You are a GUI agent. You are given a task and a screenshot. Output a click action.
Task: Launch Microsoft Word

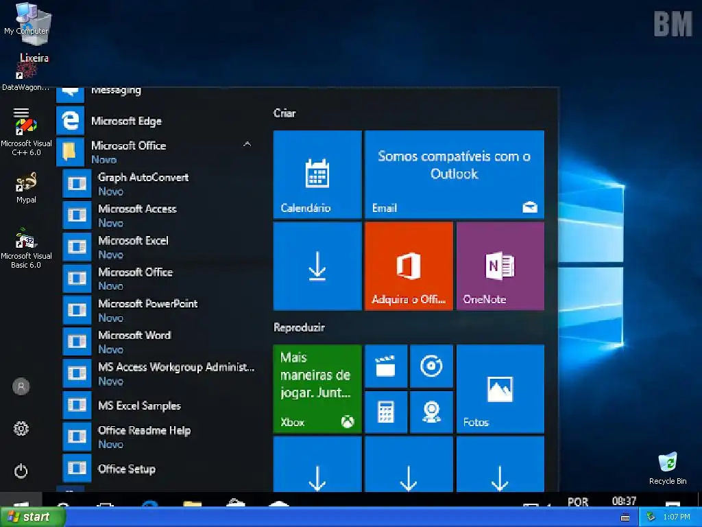(x=160, y=342)
